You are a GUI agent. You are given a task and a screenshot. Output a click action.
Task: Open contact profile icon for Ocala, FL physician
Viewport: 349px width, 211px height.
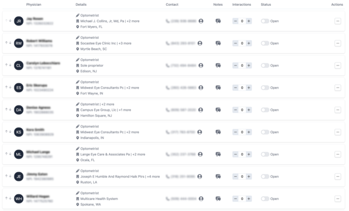200,154
